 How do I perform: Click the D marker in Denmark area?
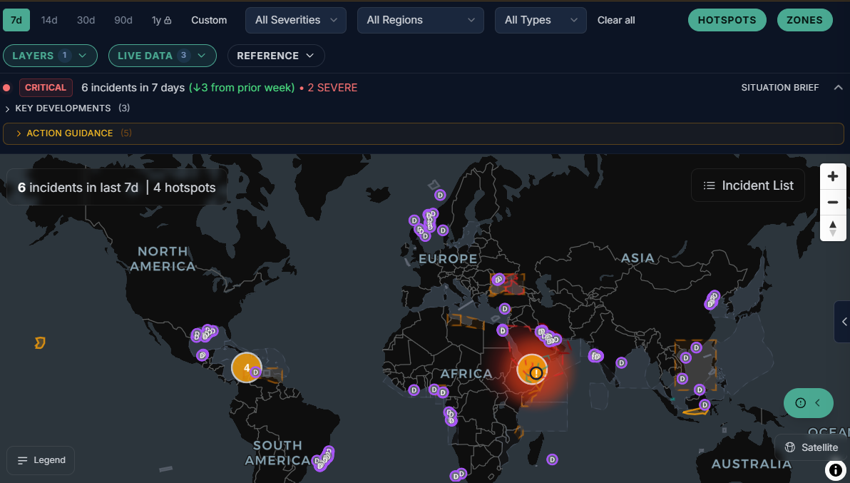tap(443, 230)
